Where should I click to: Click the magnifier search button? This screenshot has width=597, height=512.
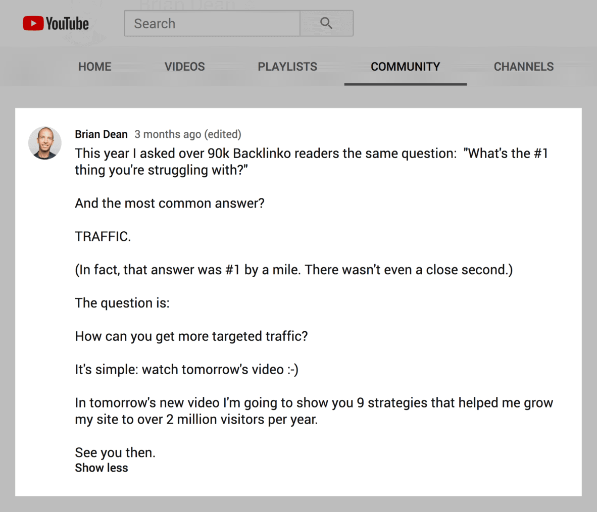pos(326,24)
